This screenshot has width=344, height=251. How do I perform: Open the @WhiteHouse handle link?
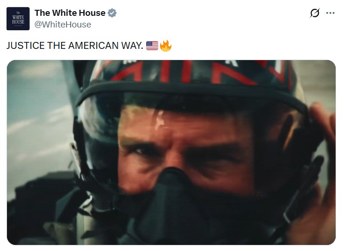pos(63,25)
